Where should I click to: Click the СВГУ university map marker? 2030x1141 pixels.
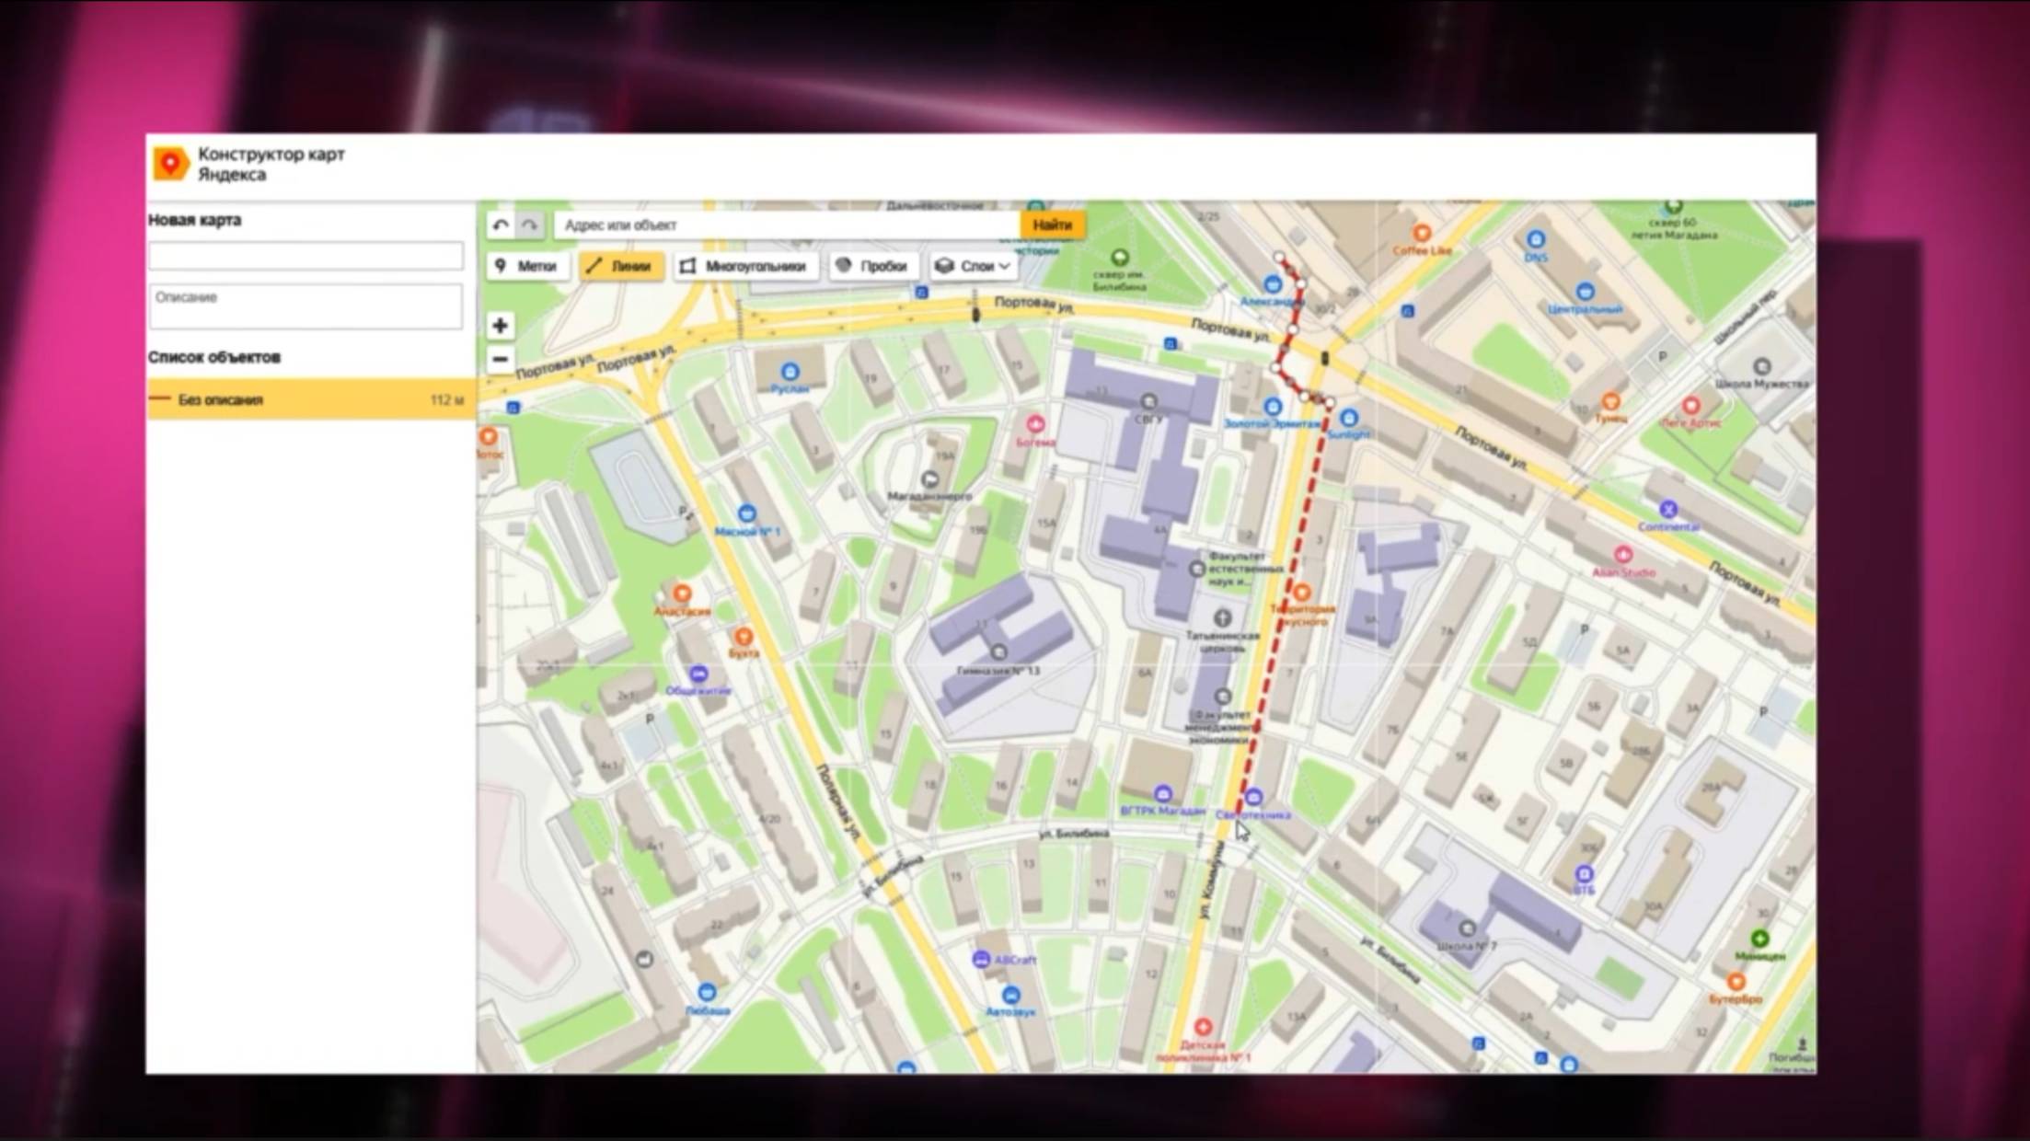coord(1148,402)
